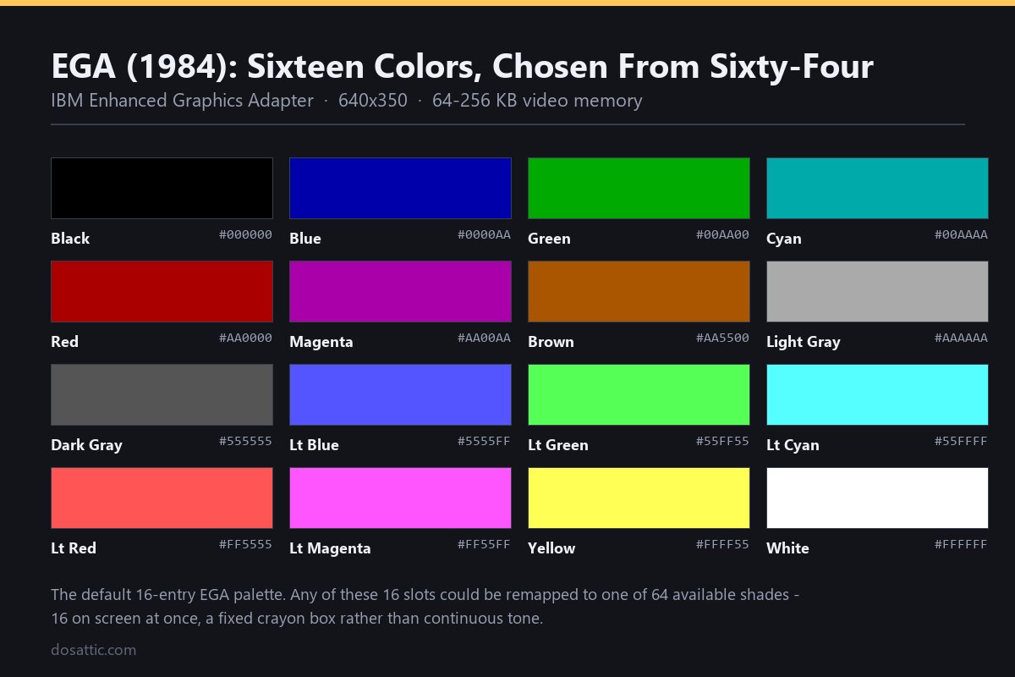Click the hex code #55FF55
1015x677 pixels.
point(722,441)
